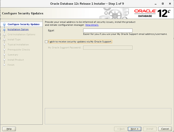Open the View details link
The width and height of the screenshot is (174, 132).
point(92,25)
